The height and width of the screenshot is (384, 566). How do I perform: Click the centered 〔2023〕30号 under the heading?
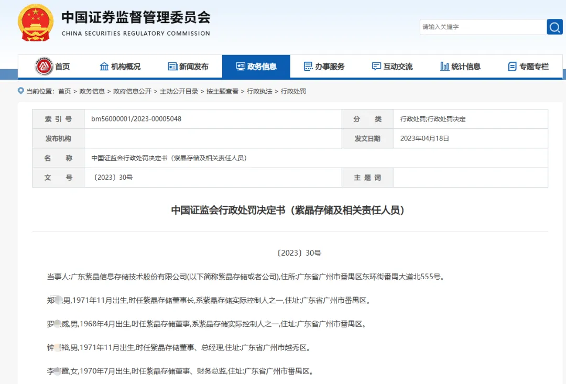click(x=299, y=253)
